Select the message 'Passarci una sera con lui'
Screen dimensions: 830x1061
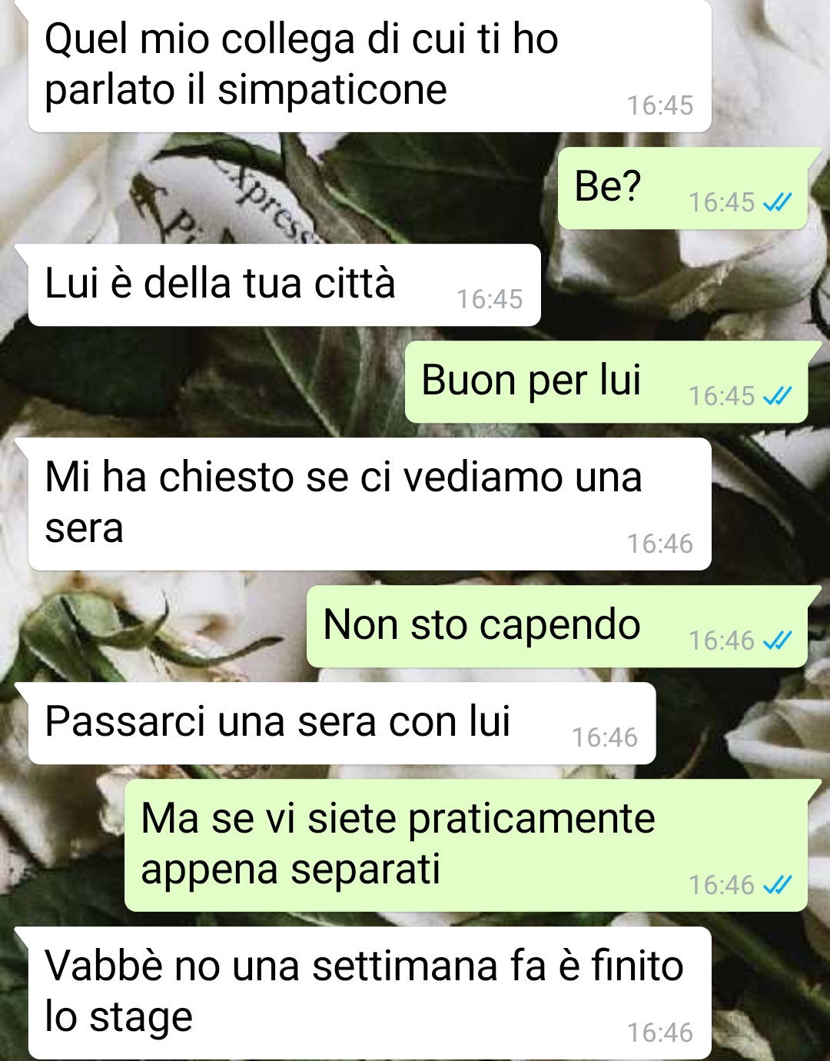pyautogui.click(x=342, y=723)
